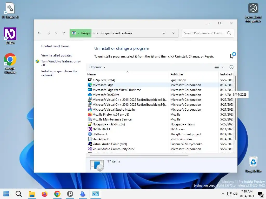Expand the address bar history dropdown
266x199 pixels.
(164, 33)
